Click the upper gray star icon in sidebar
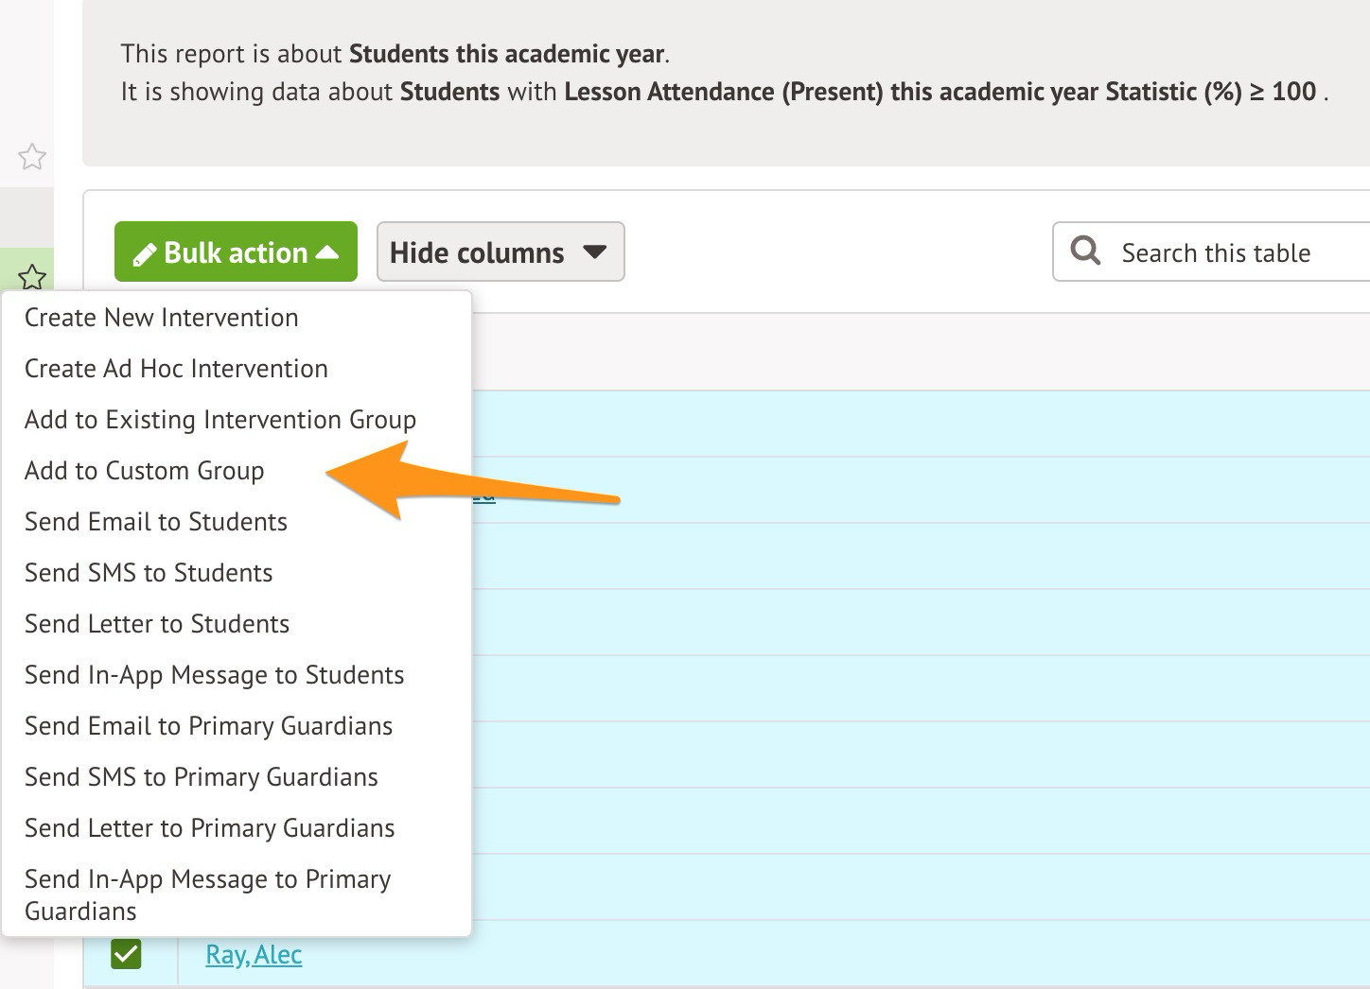 [32, 156]
